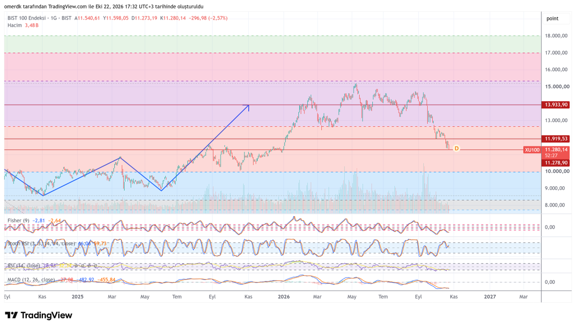Viewport: 576px width, 328px height.
Task: Click the 10.000,00 price axis value
Action: [557, 171]
